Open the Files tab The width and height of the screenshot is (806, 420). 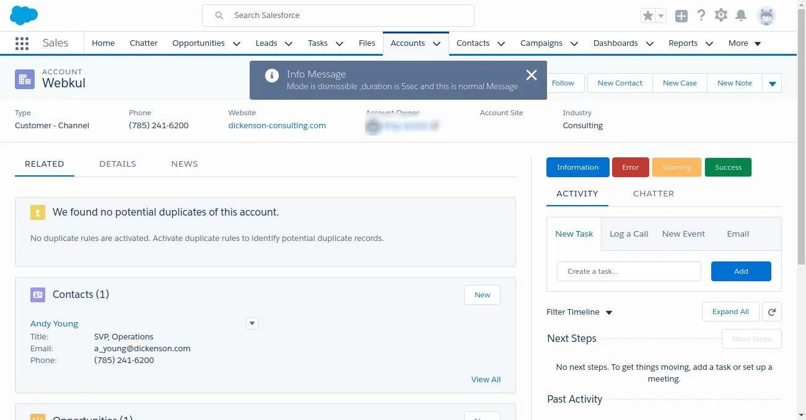(367, 43)
